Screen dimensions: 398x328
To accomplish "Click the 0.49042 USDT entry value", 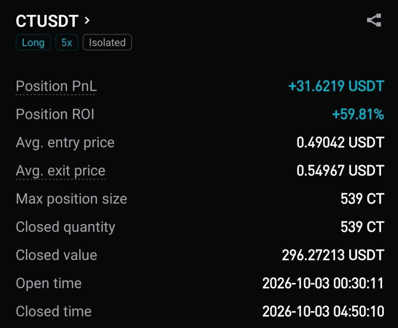I will point(340,143).
